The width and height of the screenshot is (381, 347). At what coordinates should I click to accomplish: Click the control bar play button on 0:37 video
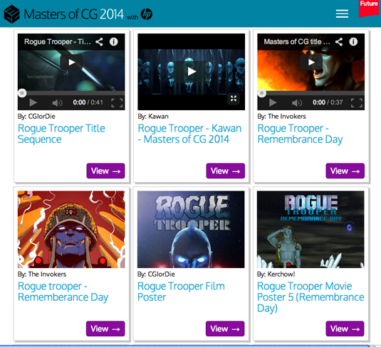click(272, 102)
